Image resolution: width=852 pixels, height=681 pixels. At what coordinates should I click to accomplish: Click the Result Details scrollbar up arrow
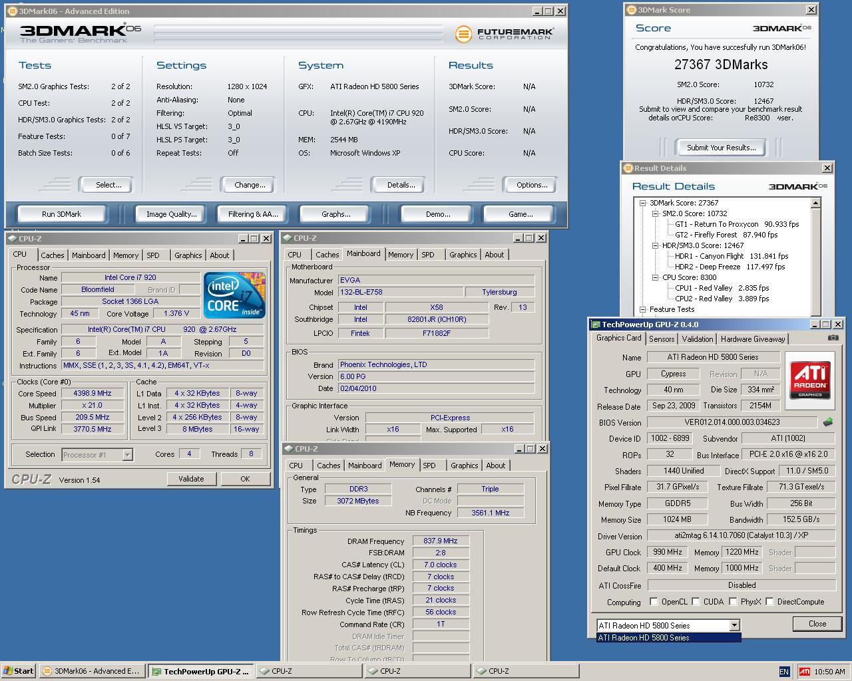point(817,203)
